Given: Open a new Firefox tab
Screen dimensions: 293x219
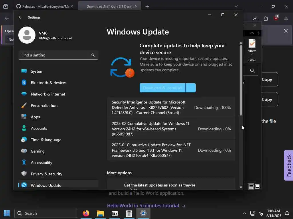Looking at the screenshot, I should [x=147, y=7].
